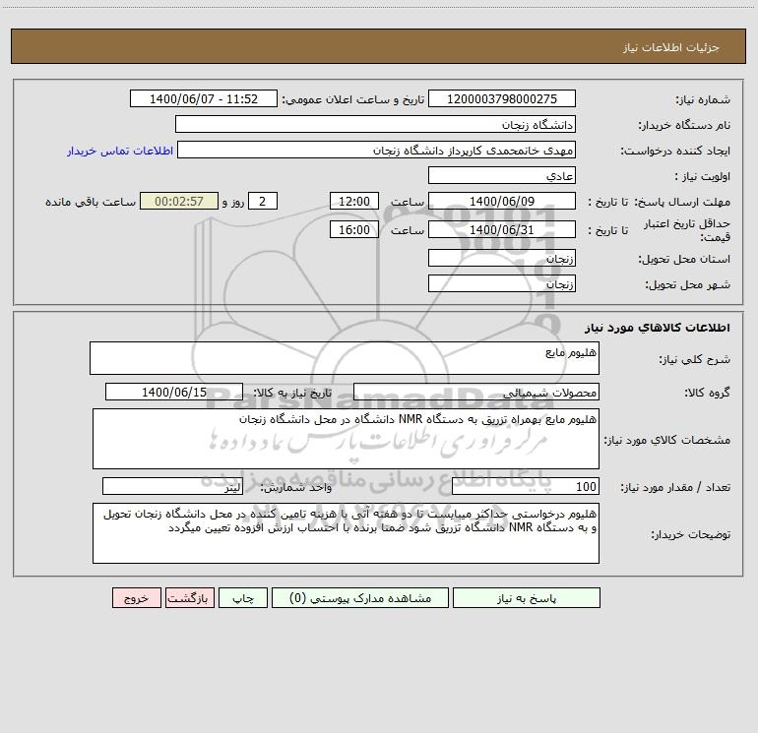Open 'مشاهده مدارک پیوستی (0)' attachments button
This screenshot has width=758, height=733.
point(360,597)
